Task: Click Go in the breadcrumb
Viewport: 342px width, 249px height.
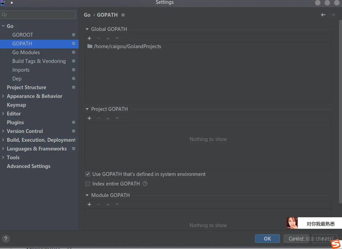Action: point(87,15)
